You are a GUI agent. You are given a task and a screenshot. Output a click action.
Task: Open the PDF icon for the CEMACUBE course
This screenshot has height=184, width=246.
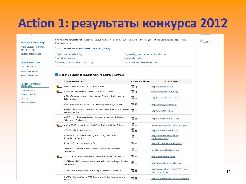133,150
